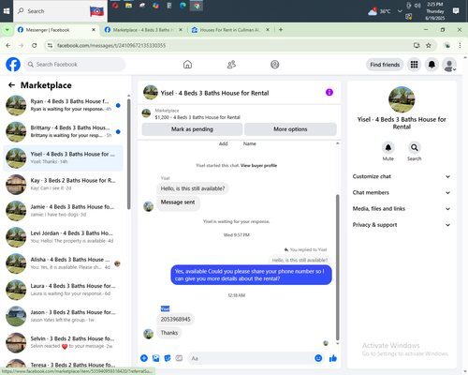
Task: Click the conversation list scrollbar
Action: click(x=129, y=154)
